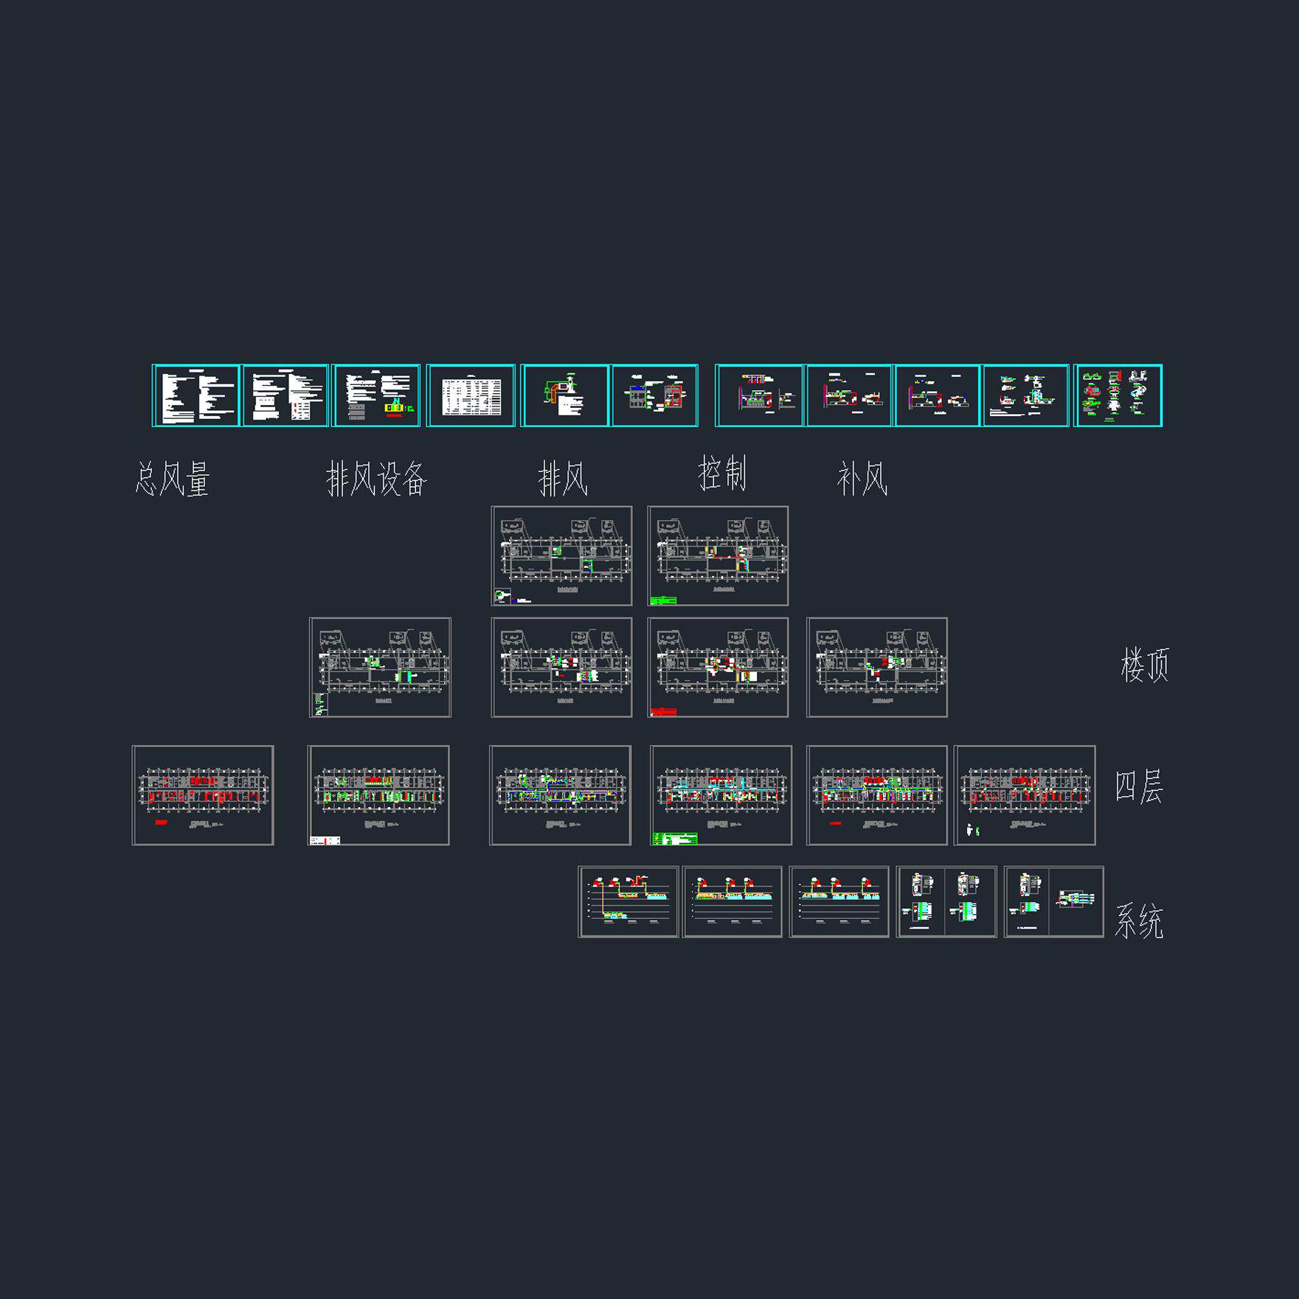Image resolution: width=1299 pixels, height=1299 pixels.
Task: Select the 四层 plan sheet under 排风设备
Action: click(378, 795)
